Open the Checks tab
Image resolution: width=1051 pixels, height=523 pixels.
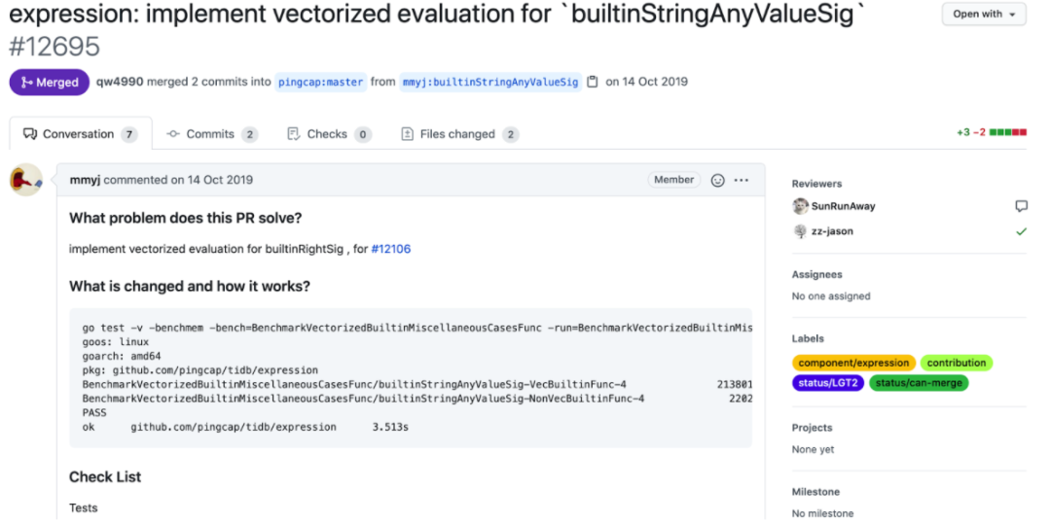pos(328,134)
